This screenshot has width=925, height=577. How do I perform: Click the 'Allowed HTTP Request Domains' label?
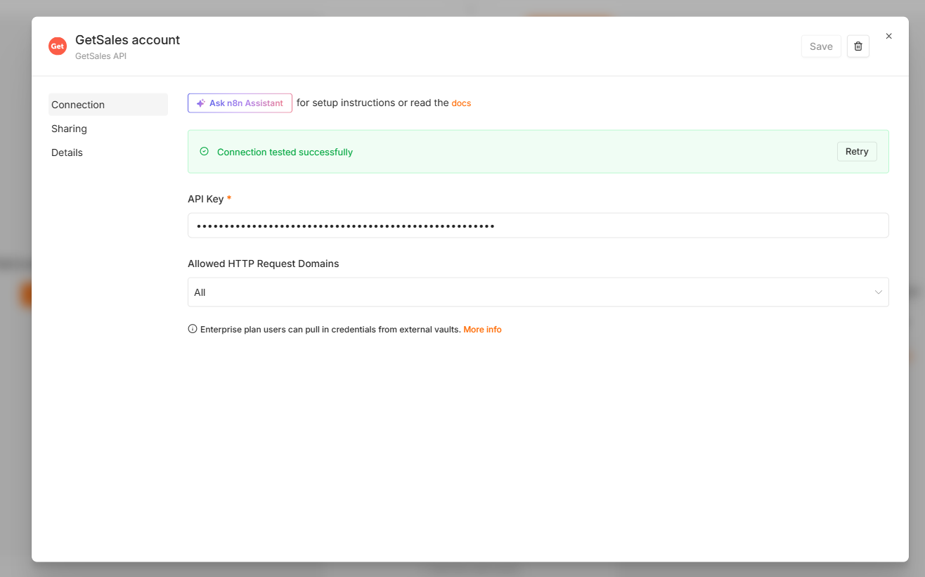click(x=263, y=264)
